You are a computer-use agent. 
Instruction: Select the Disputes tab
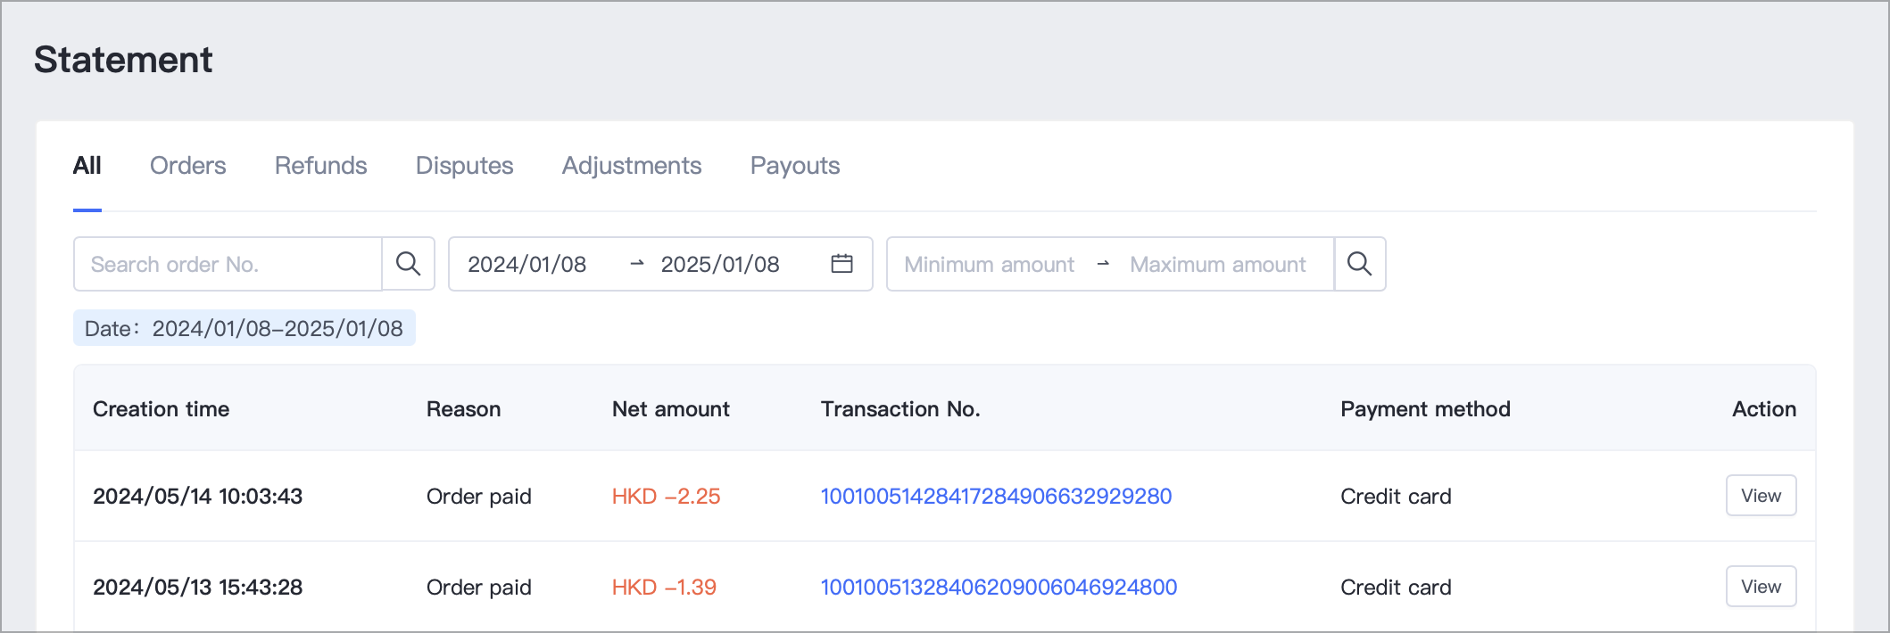pyautogui.click(x=464, y=166)
